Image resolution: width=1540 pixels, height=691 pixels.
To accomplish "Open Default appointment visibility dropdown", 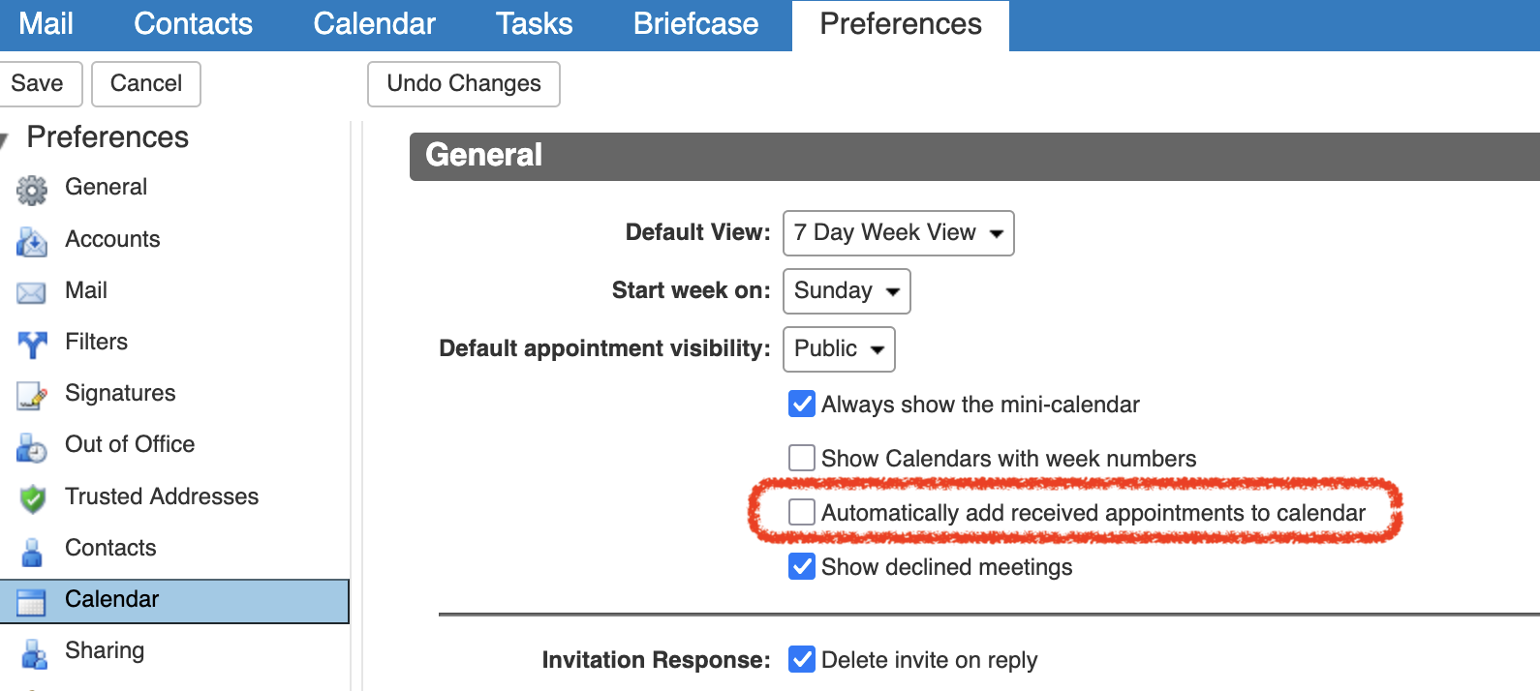I will 838,349.
